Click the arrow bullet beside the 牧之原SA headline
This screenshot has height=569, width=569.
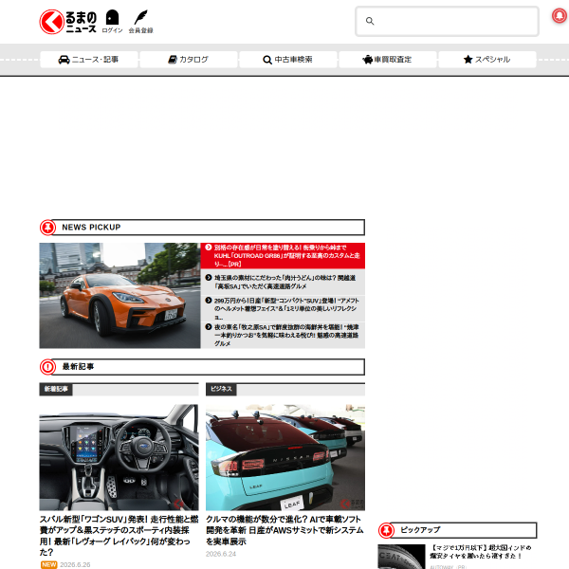point(209,327)
